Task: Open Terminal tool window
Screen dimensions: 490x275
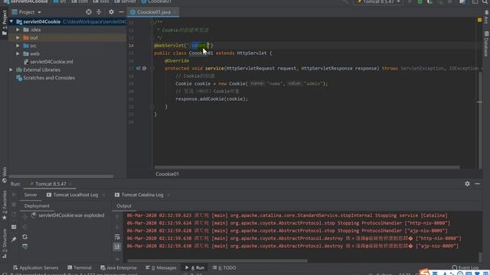Action: point(80,268)
